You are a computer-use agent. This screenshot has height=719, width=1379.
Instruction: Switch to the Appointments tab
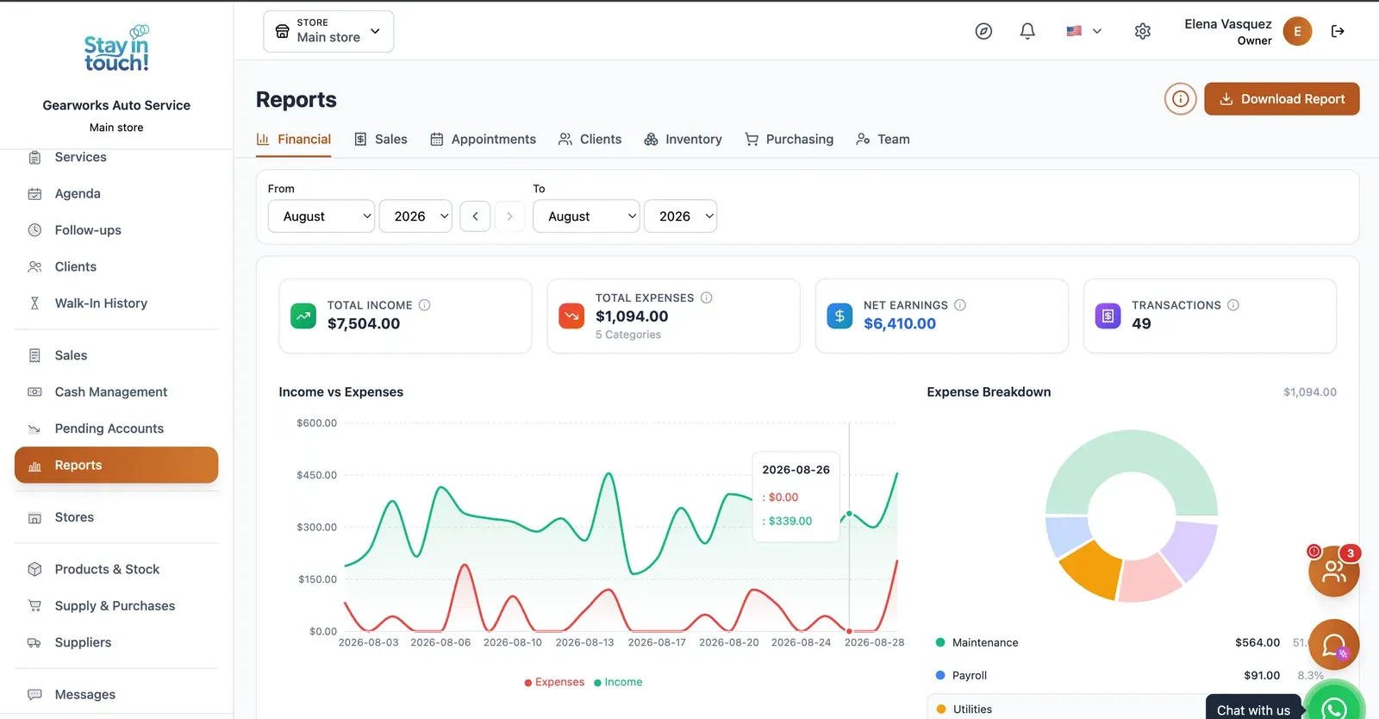pyautogui.click(x=483, y=139)
